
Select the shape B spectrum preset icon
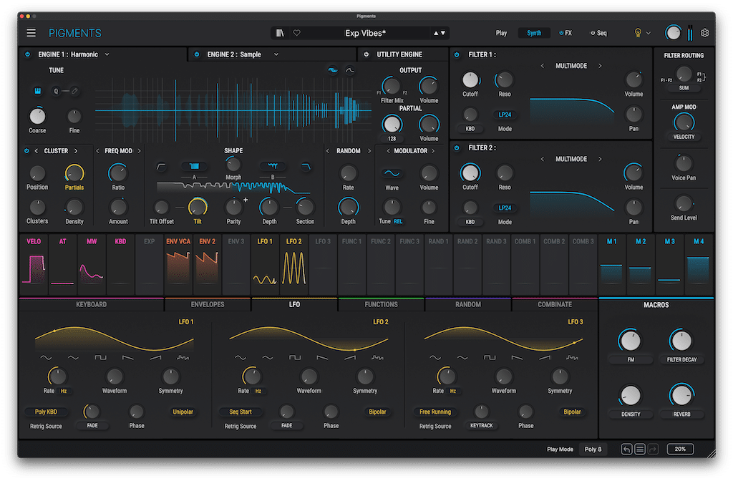273,166
